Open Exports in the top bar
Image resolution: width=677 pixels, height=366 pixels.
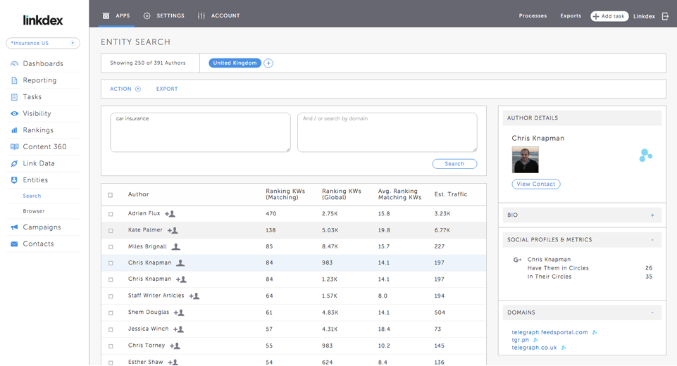571,15
